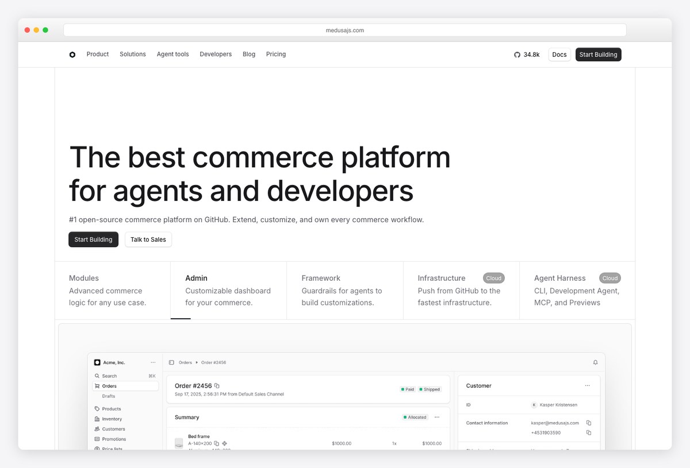The height and width of the screenshot is (468, 690).
Task: Copy the email kasper@medusajs.com icon
Action: [589, 423]
